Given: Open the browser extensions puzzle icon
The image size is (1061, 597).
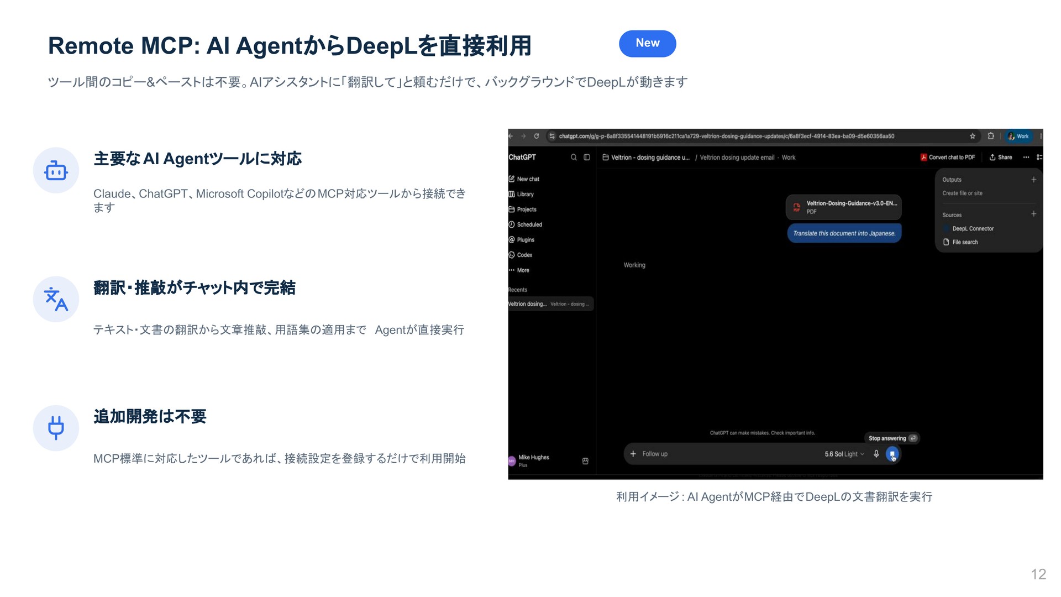Looking at the screenshot, I should [991, 136].
